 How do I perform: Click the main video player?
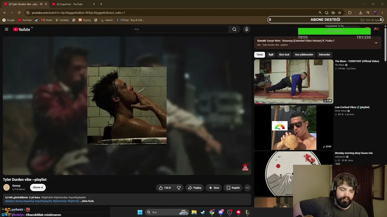pyautogui.click(x=127, y=106)
